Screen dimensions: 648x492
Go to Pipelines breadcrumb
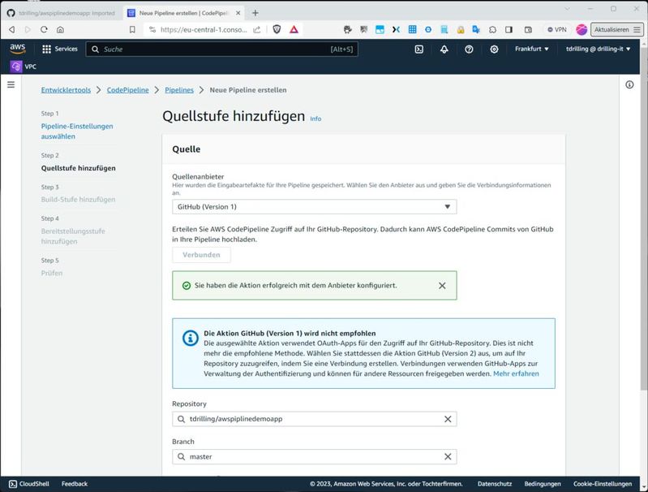coord(179,90)
